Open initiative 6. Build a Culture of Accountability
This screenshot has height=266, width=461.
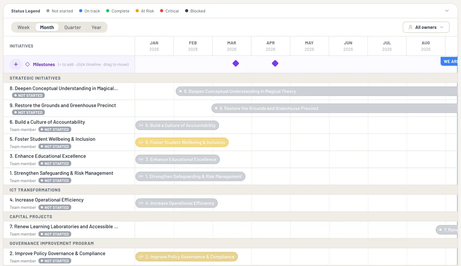tap(47, 122)
